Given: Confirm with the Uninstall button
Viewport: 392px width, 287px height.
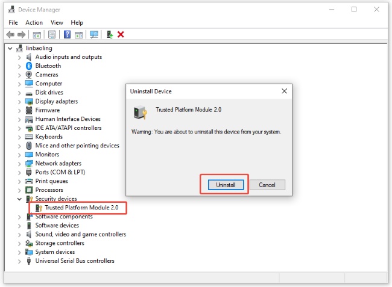Looking at the screenshot, I should click(x=226, y=185).
